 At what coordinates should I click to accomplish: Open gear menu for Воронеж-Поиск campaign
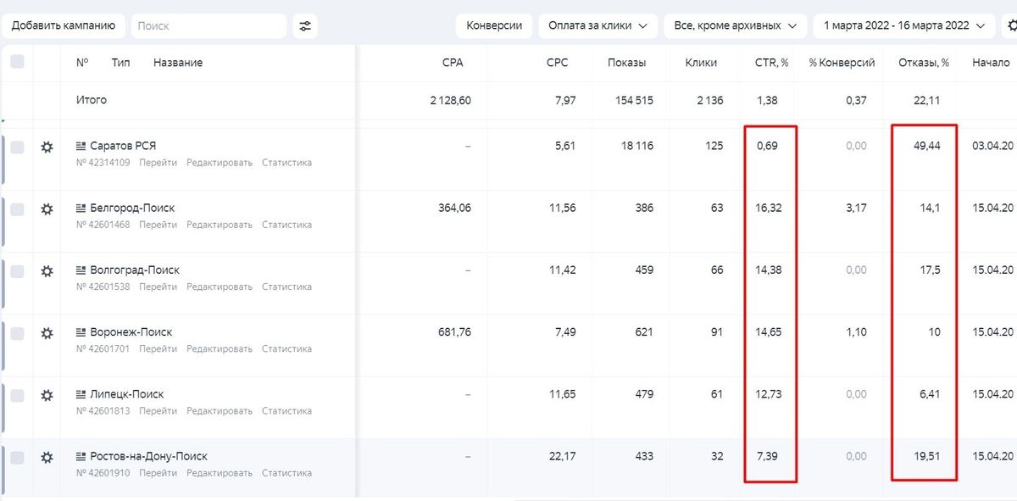point(47,333)
